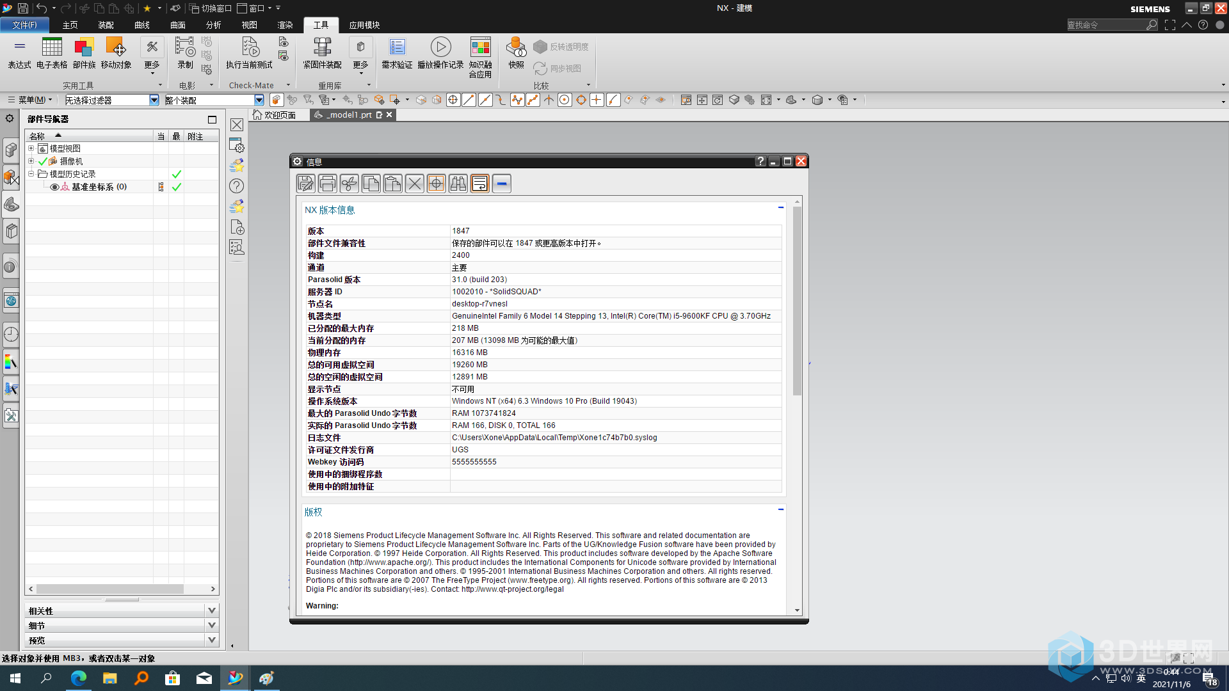Expand the 摄像机 tree node
This screenshot has width=1229, height=691.
pyautogui.click(x=31, y=161)
